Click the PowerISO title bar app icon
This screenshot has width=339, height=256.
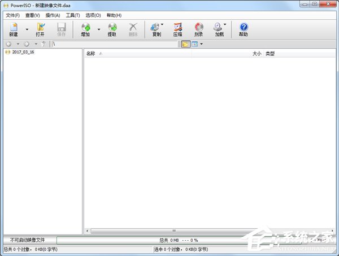pyautogui.click(x=6, y=6)
